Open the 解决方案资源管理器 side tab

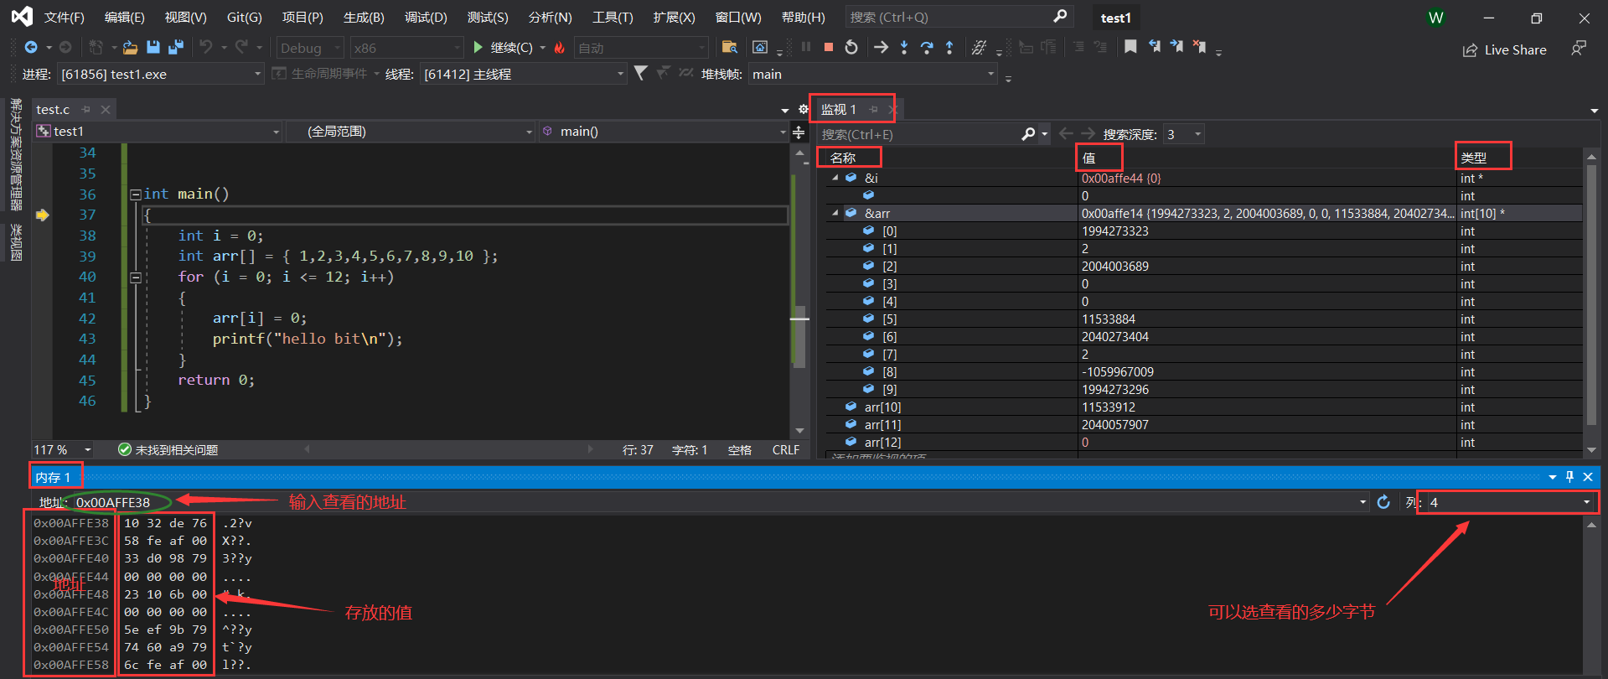[x=16, y=154]
